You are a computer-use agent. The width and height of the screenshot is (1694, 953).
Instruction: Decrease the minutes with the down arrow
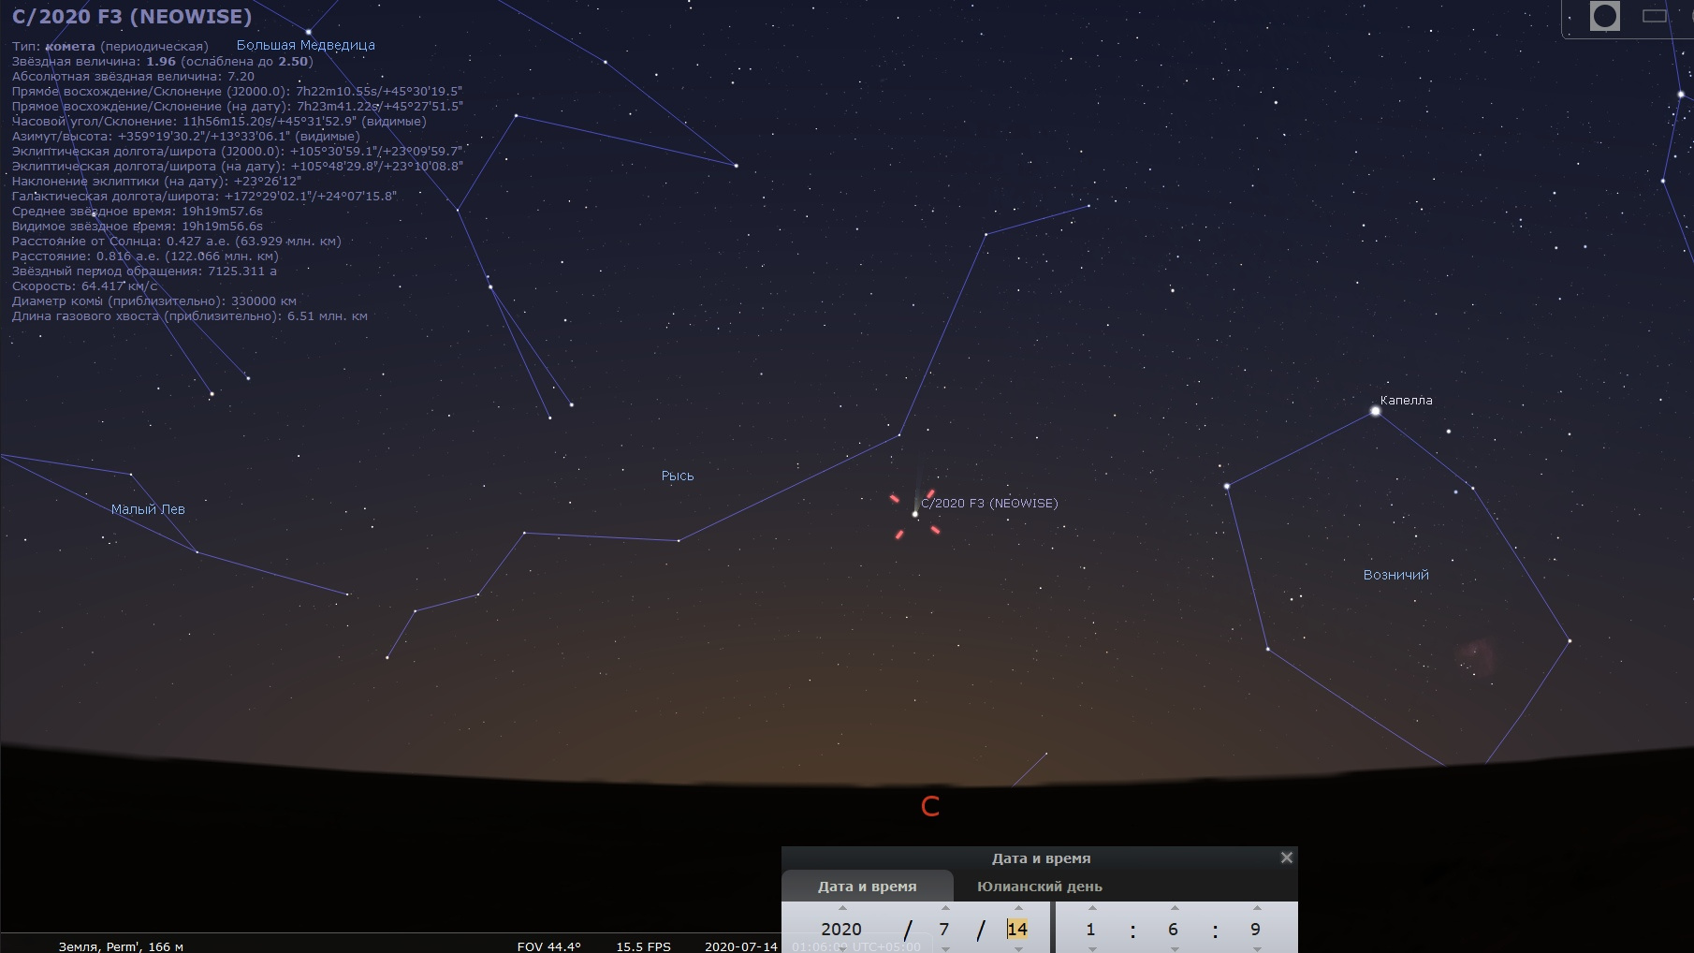pos(1174,948)
